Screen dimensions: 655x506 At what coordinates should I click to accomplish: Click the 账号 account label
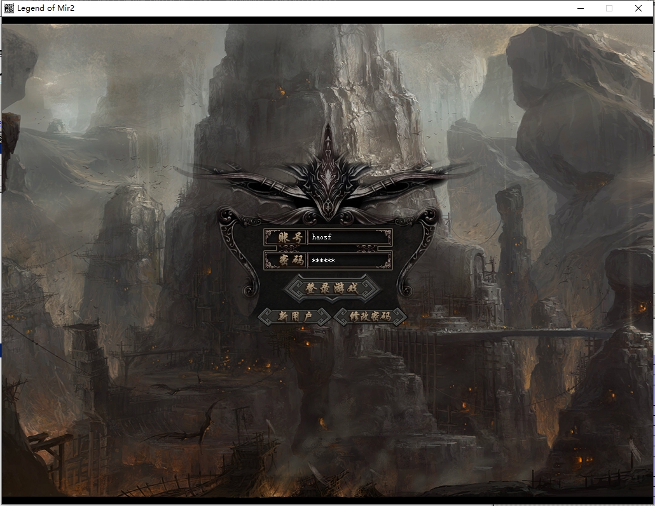[286, 237]
